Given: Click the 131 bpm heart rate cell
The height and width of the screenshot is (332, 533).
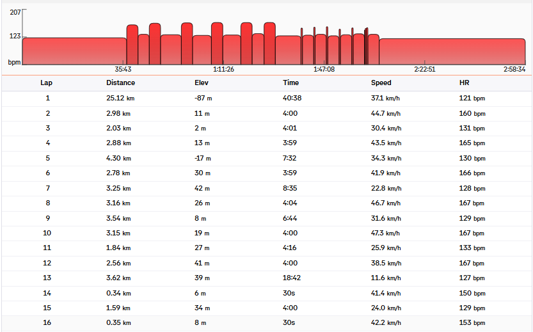Looking at the screenshot, I should coord(472,128).
